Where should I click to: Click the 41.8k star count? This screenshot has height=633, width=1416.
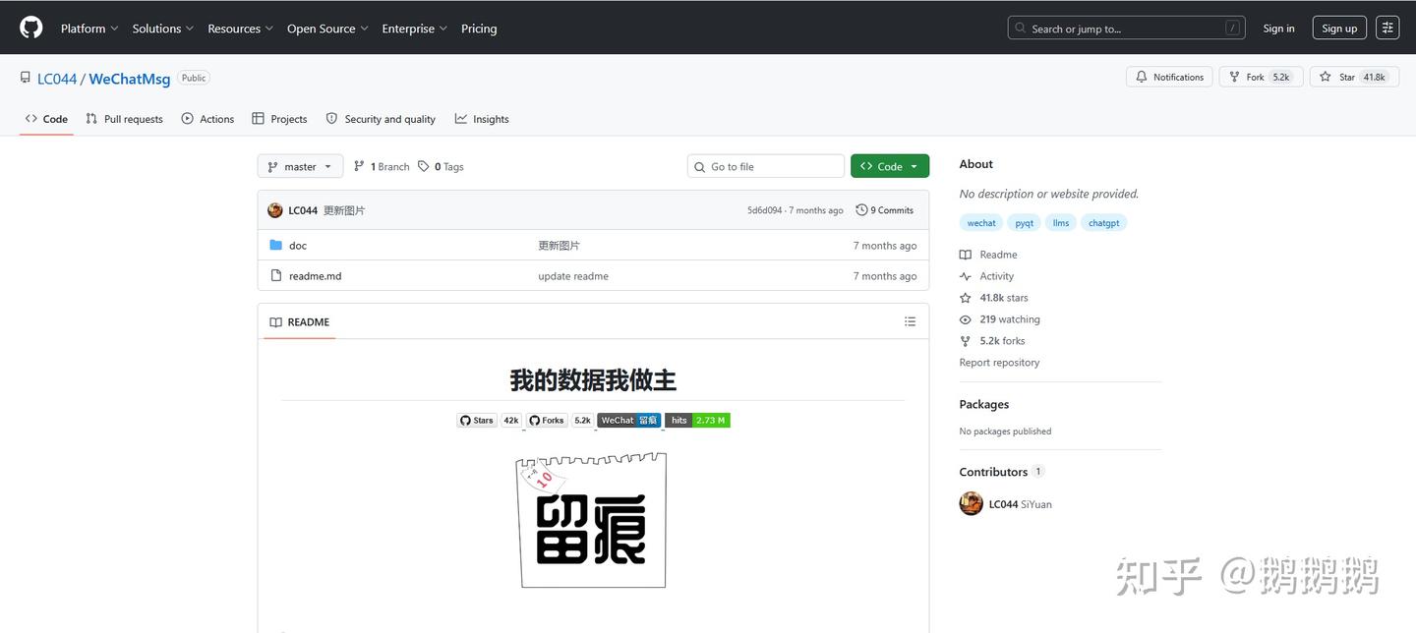1374,77
